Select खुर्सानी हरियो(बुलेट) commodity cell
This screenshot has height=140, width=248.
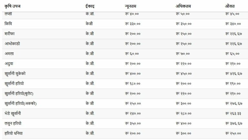pos(19,93)
